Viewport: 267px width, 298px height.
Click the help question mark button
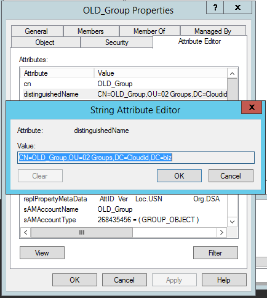click(x=215, y=8)
